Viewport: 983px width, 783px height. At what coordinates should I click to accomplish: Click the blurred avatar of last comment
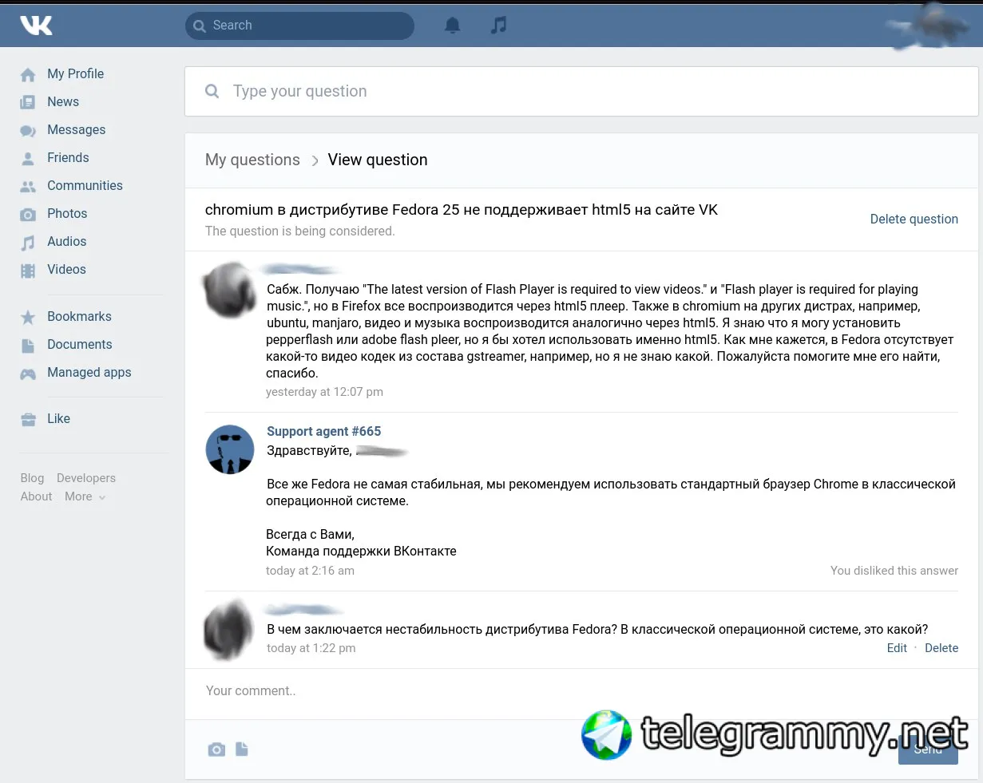pyautogui.click(x=228, y=630)
